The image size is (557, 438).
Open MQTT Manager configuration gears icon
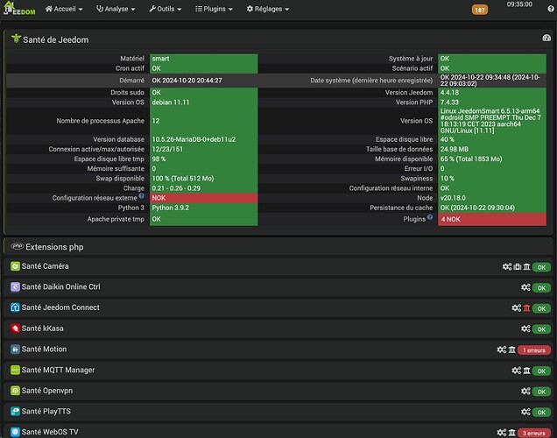(516, 371)
